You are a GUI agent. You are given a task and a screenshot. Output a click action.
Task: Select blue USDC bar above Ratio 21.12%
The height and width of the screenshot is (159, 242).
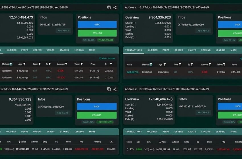[97, 106]
